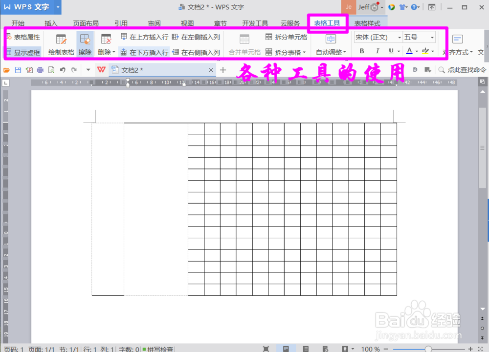The image size is (489, 352).
Task: Expand underline style dropdown arrow
Action: pyautogui.click(x=399, y=51)
